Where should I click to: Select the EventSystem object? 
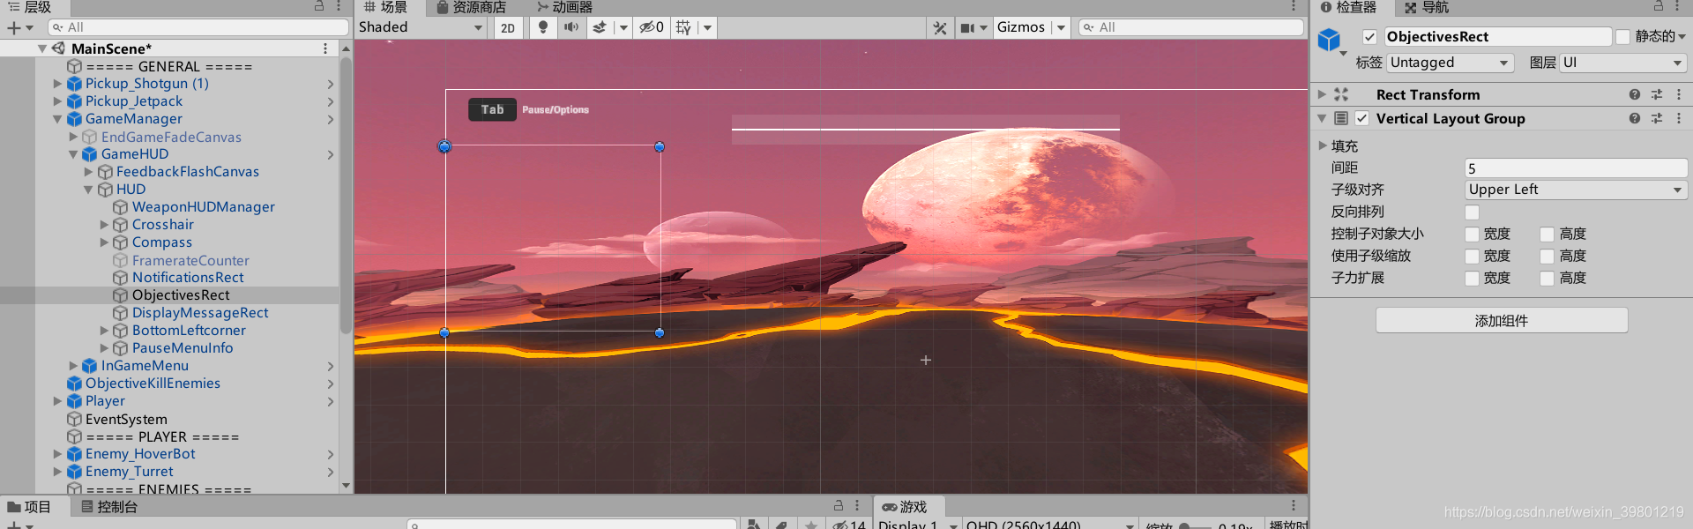(x=126, y=420)
